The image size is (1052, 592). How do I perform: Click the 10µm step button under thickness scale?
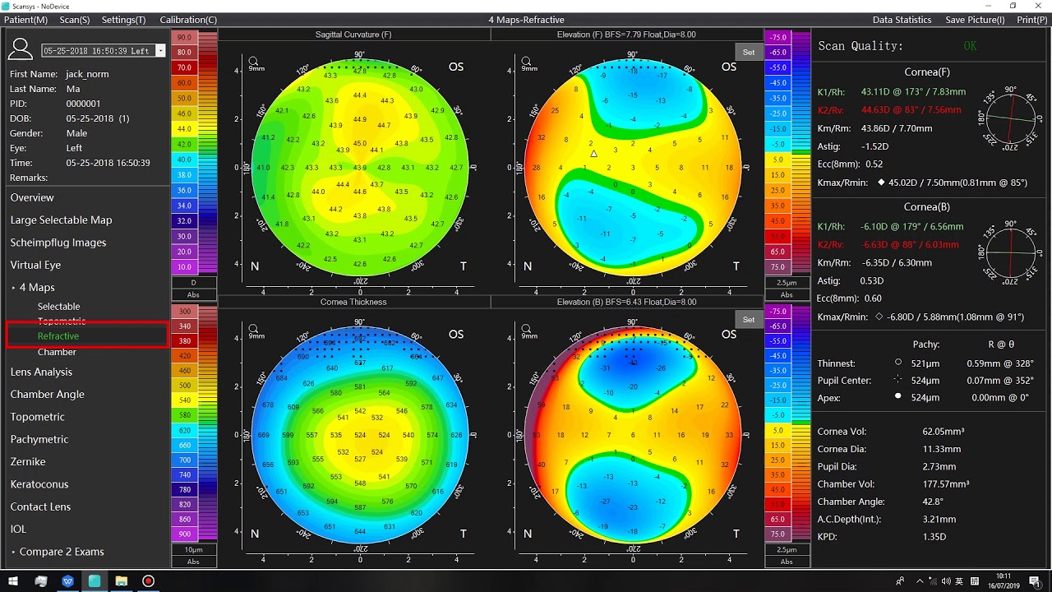tap(194, 549)
